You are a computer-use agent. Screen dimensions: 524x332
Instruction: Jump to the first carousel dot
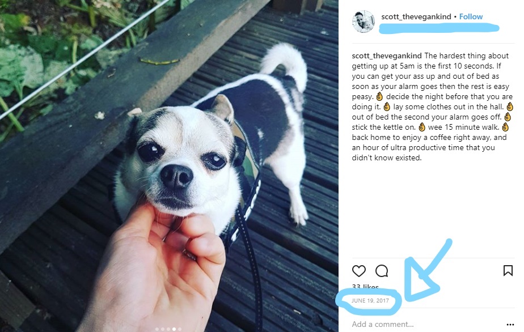tap(157, 329)
